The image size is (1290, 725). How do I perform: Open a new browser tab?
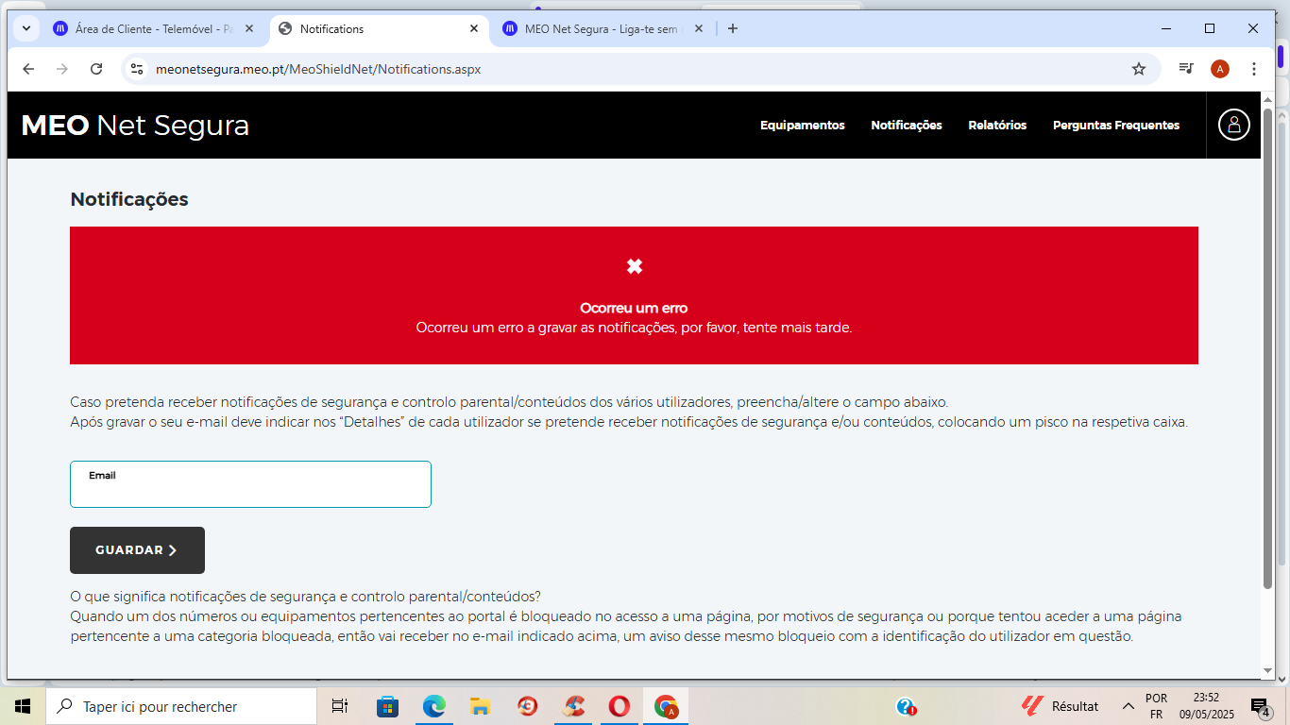point(733,29)
